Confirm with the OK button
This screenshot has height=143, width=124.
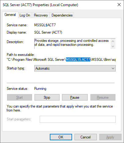[61, 137]
